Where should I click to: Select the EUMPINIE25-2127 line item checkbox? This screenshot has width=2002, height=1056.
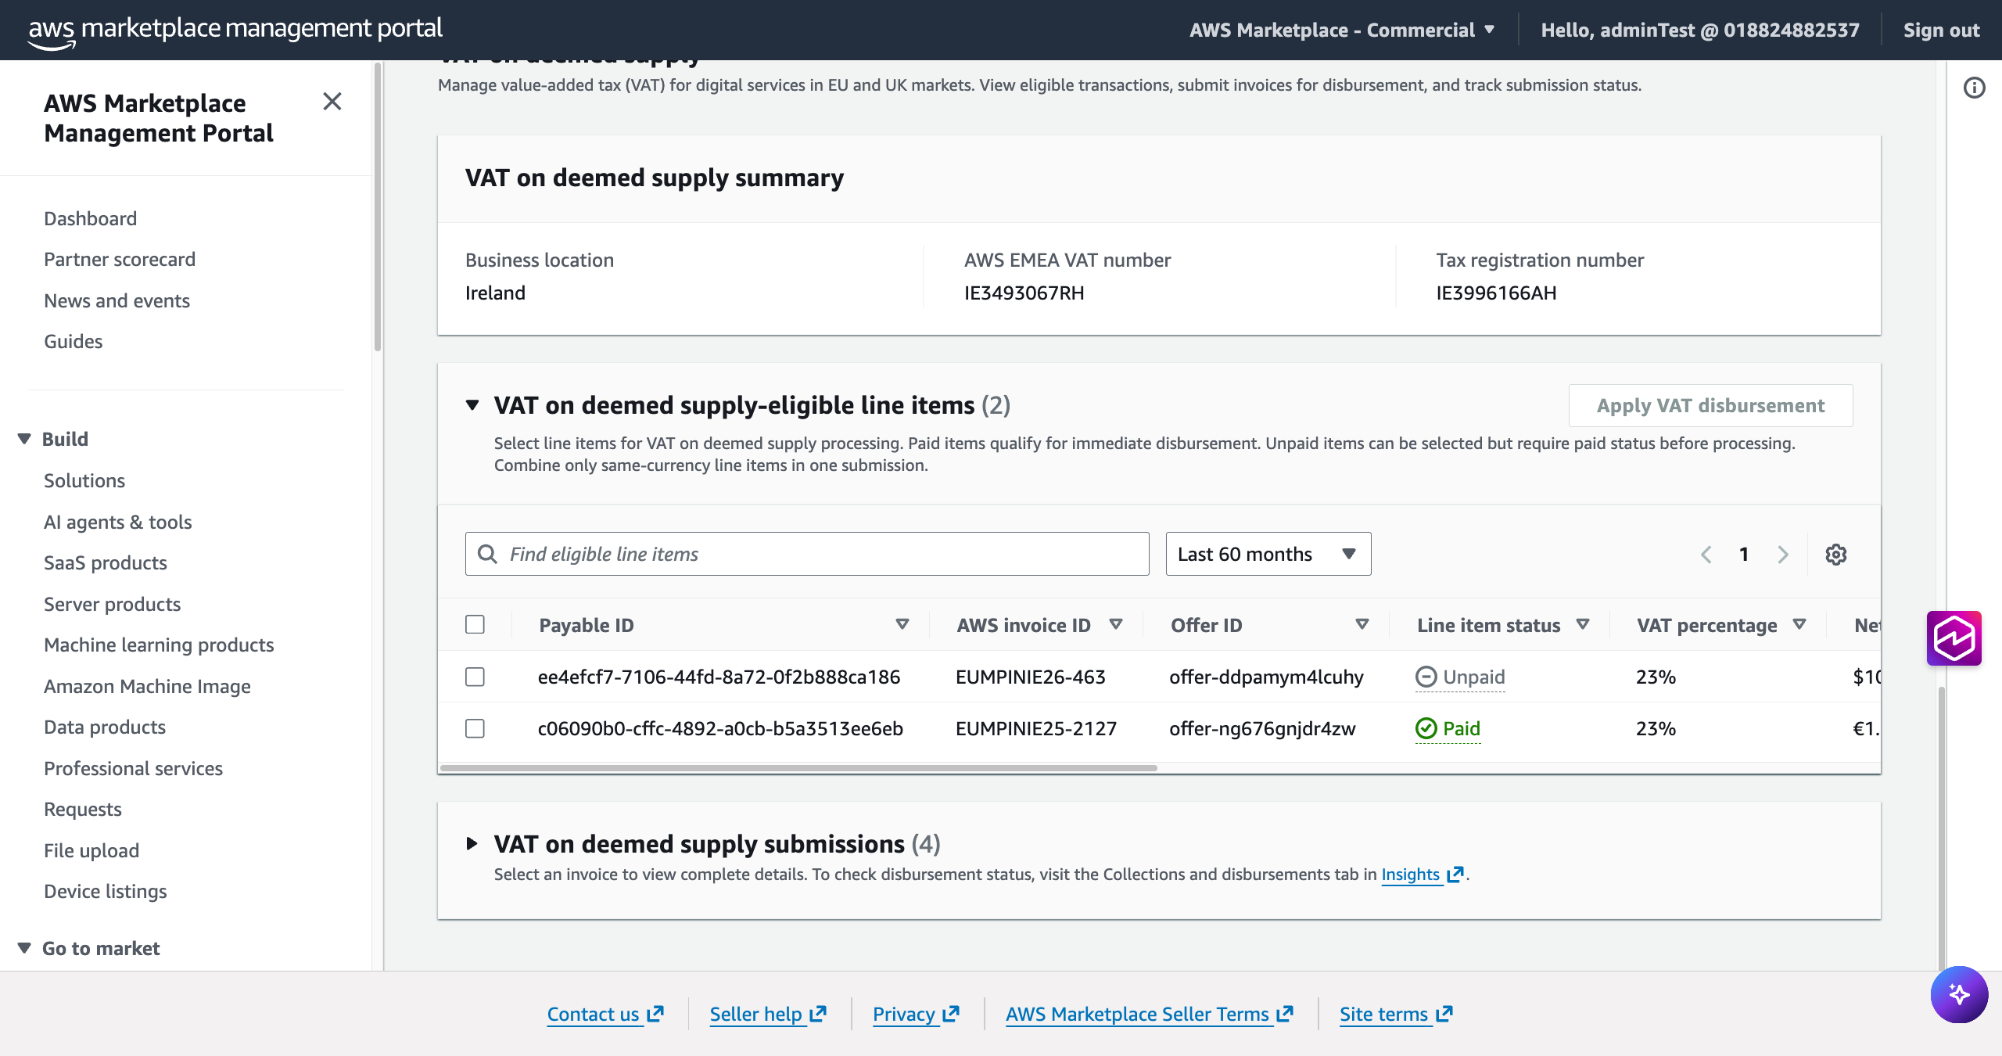point(475,728)
